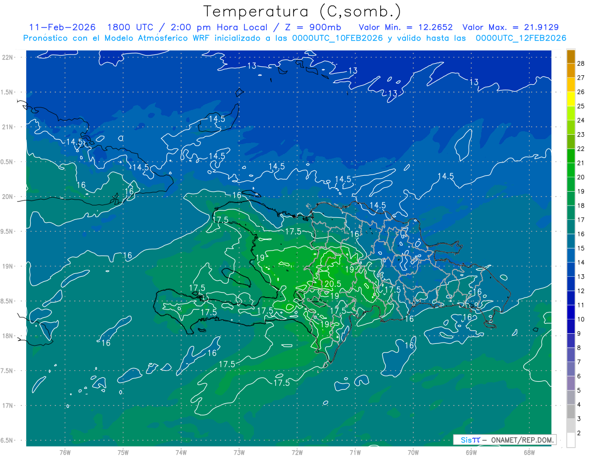Pick the gold colorbar segment between 26 and 27
This screenshot has height=459, width=594.
tap(571, 85)
